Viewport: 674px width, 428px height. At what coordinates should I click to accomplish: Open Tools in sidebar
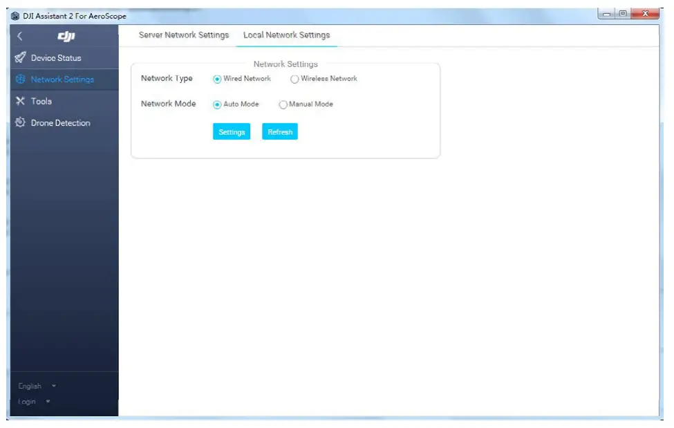coord(64,101)
